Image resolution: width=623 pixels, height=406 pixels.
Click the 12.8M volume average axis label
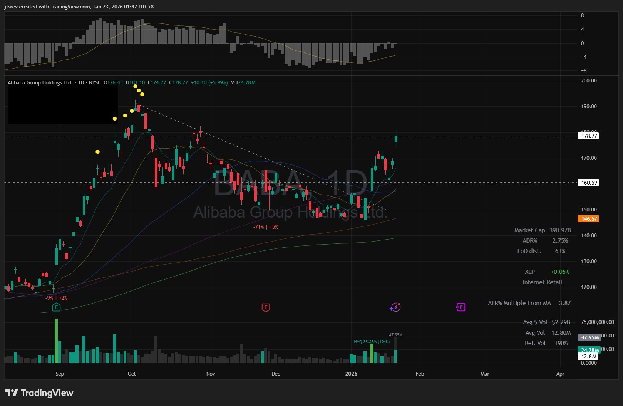[x=589, y=356]
